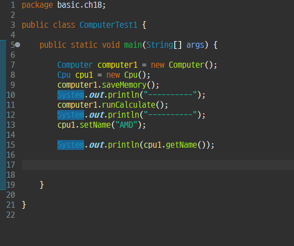Click "setName" method call
This screenshot has height=246, width=294.
pyautogui.click(x=95, y=125)
